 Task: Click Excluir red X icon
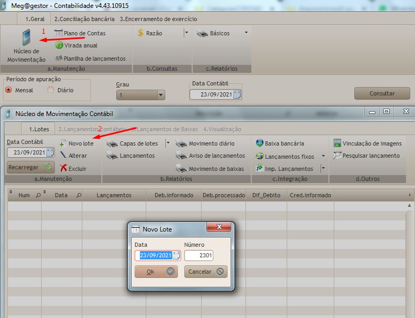click(x=63, y=168)
